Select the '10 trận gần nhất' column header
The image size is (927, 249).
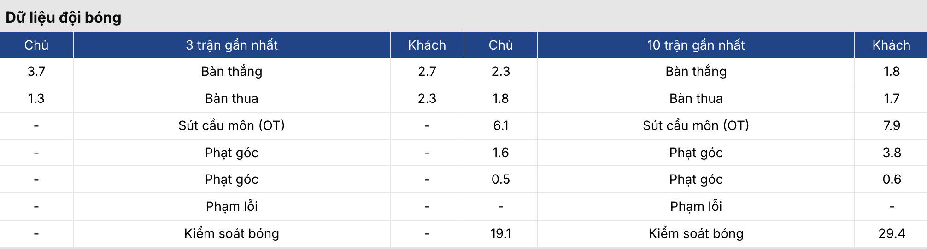click(x=696, y=45)
